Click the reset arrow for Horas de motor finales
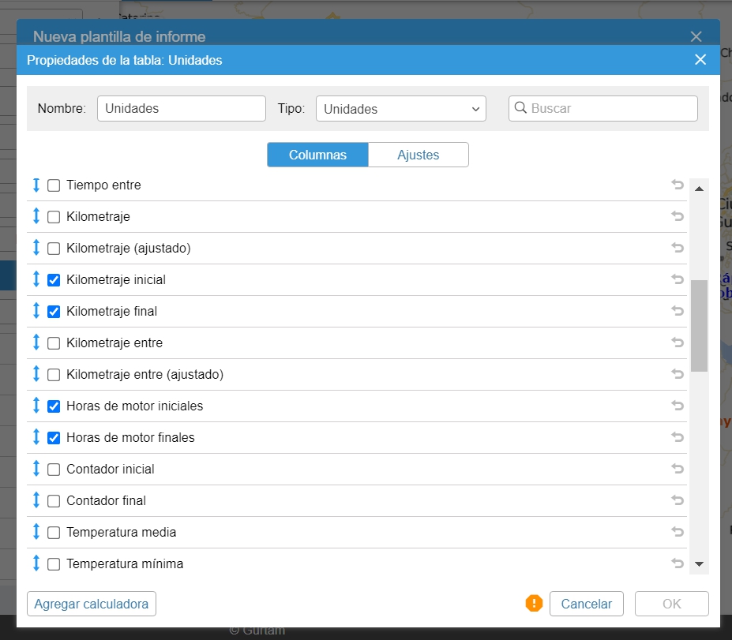The height and width of the screenshot is (640, 732). (677, 437)
